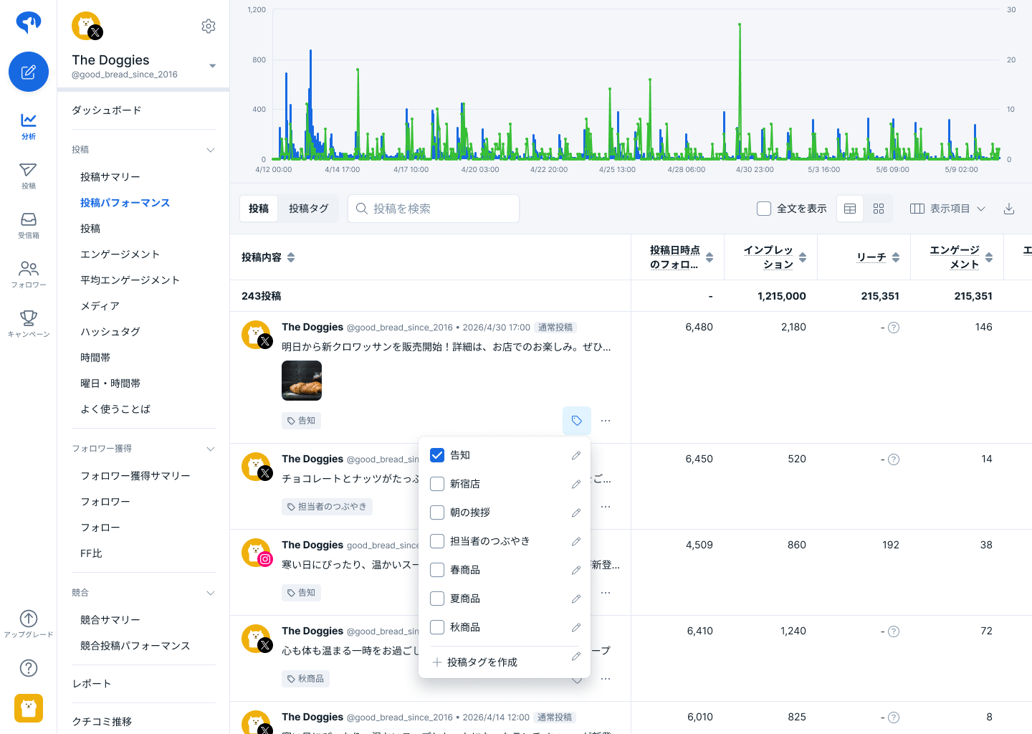Collapse the フォロワー獲得 sidebar section
The image size is (1032, 734).
[x=211, y=449]
